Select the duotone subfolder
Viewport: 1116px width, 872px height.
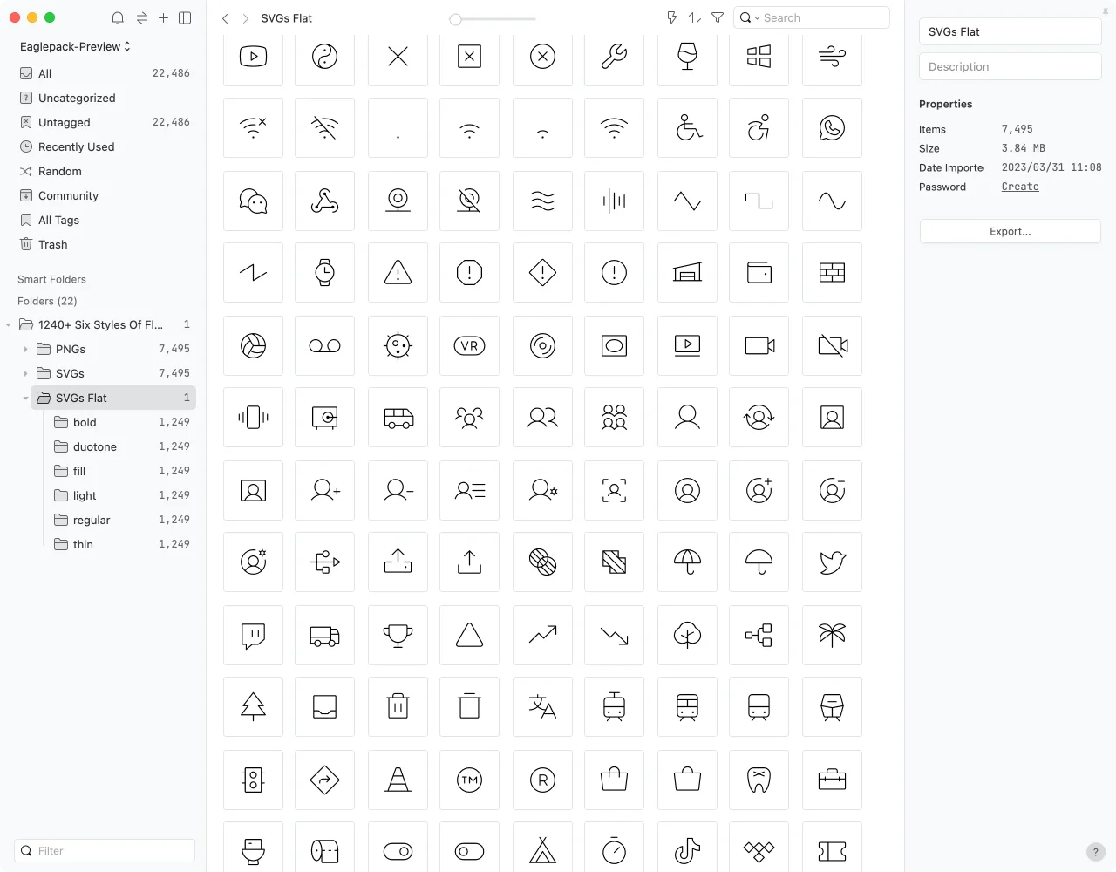click(94, 446)
